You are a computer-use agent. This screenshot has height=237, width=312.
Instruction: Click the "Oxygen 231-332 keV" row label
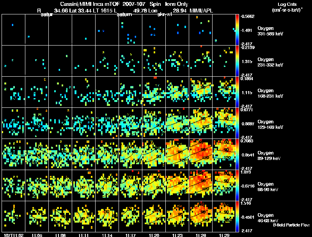(x=270, y=62)
